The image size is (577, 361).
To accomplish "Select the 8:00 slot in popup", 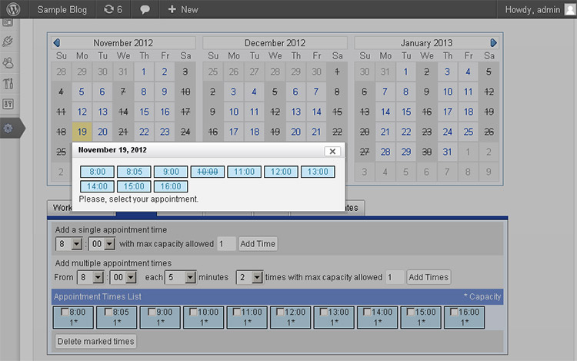I will point(97,172).
